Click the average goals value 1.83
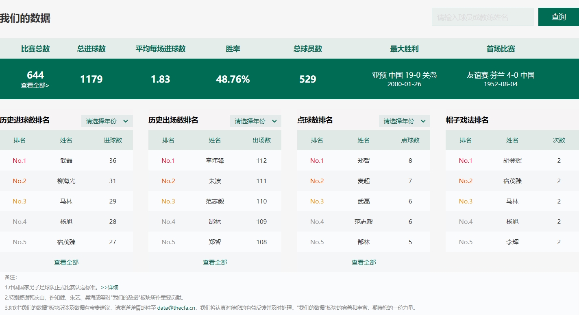The width and height of the screenshot is (579, 315). [x=161, y=79]
